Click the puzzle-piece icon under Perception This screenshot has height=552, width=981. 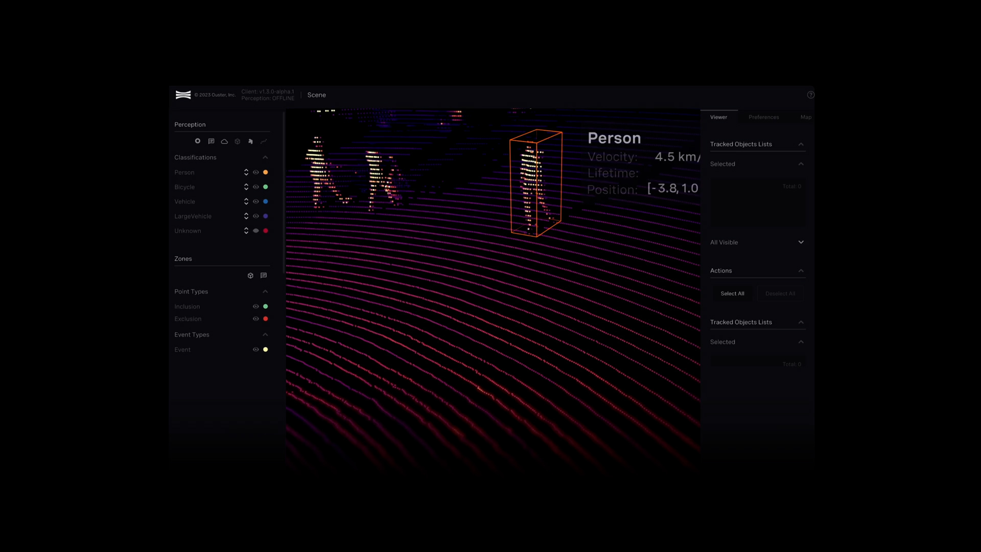(250, 142)
